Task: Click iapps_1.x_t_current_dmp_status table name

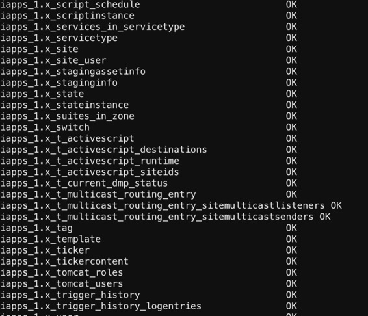Action: pos(84,183)
